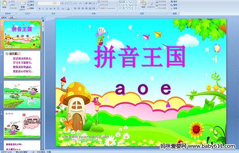
Task: Pick the left brace shape in gallery
Action: click(x=133, y=8)
